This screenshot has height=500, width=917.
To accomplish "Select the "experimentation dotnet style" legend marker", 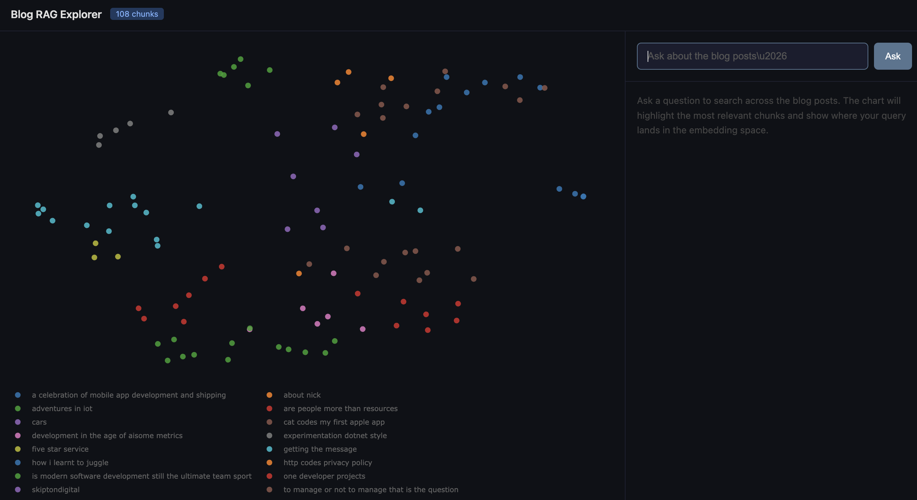I will click(x=269, y=436).
